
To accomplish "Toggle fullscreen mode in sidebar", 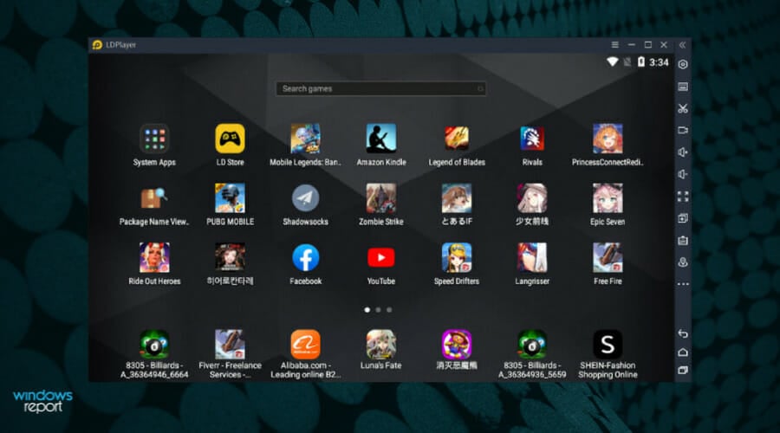I will (x=683, y=197).
